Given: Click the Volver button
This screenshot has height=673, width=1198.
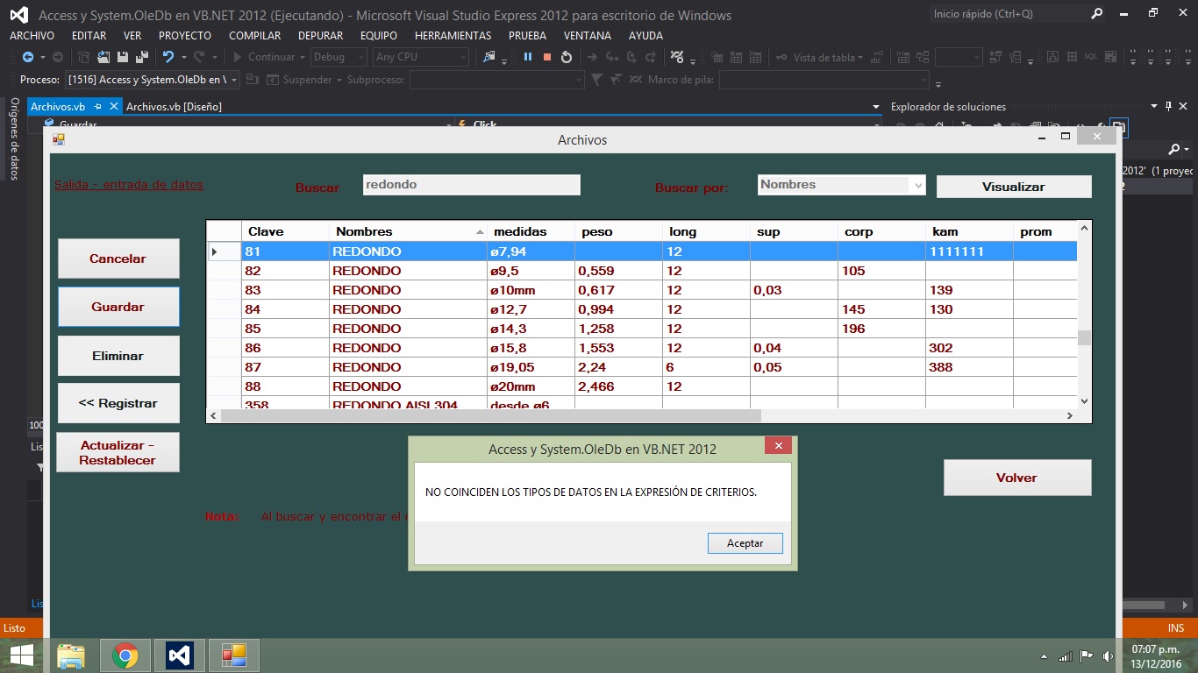Looking at the screenshot, I should (1017, 478).
